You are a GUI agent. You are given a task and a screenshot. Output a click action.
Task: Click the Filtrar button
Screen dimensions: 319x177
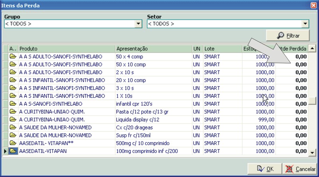point(288,35)
